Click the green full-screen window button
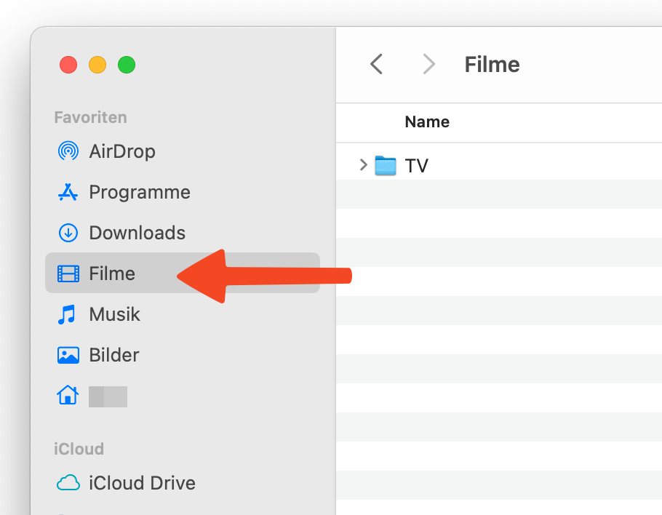 click(x=127, y=65)
